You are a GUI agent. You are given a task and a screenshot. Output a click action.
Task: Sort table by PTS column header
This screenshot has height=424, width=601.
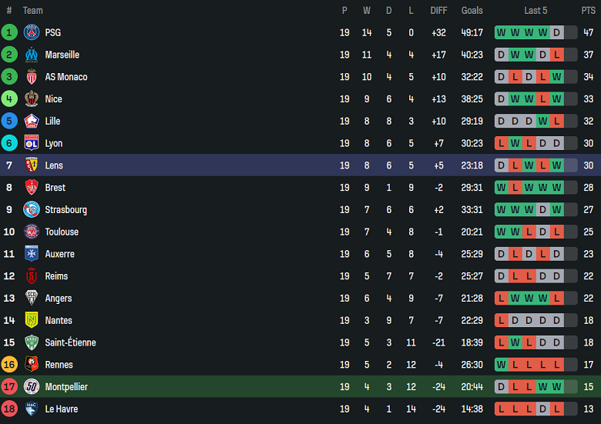coord(588,10)
